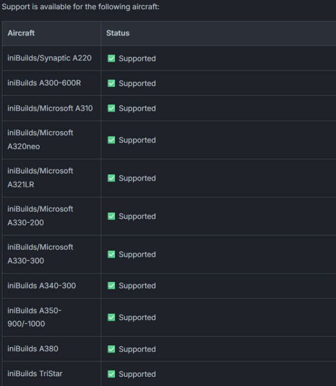The image size is (336, 386).
Task: Click the green checkmark in the A330-300 row
Action: (x=111, y=254)
